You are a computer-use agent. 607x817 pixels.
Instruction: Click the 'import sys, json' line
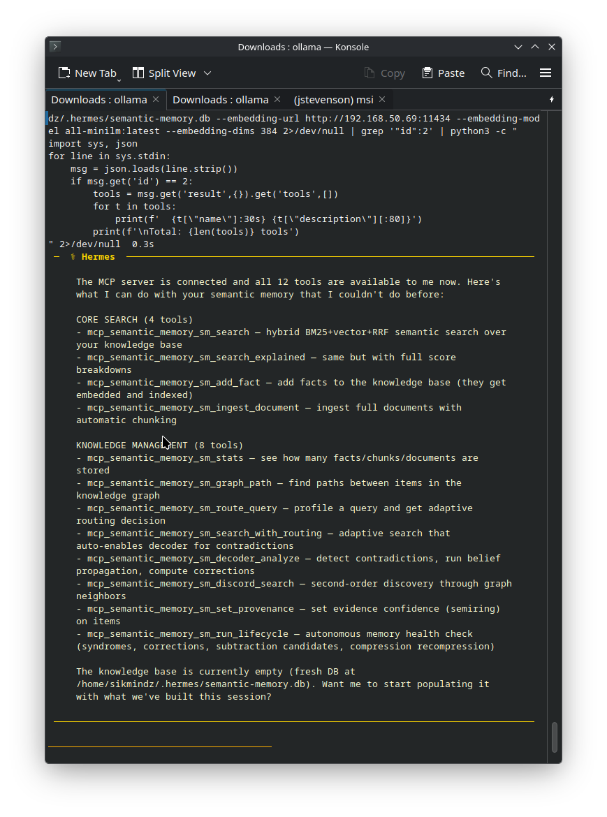93,143
